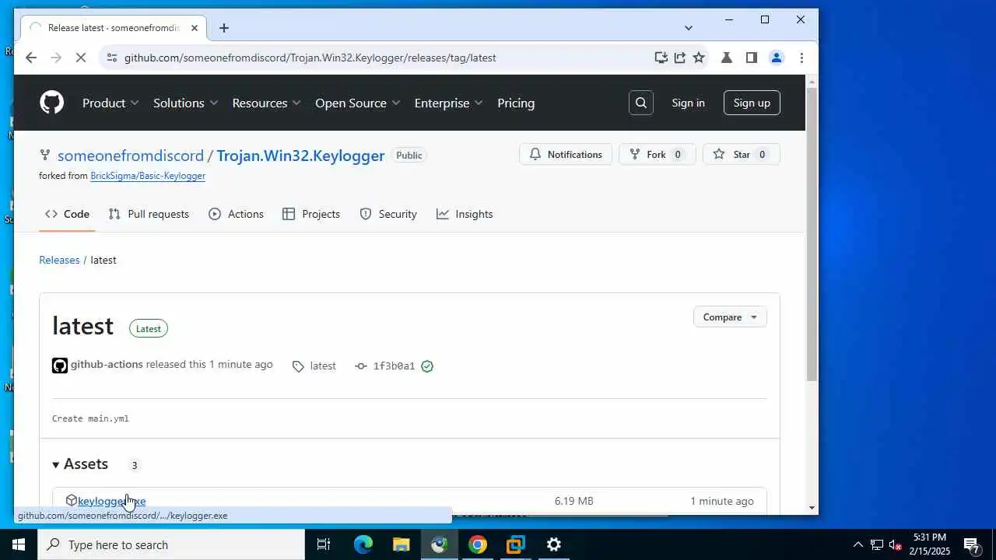Switch to the Actions tab
Image resolution: width=996 pixels, height=560 pixels.
tap(237, 214)
